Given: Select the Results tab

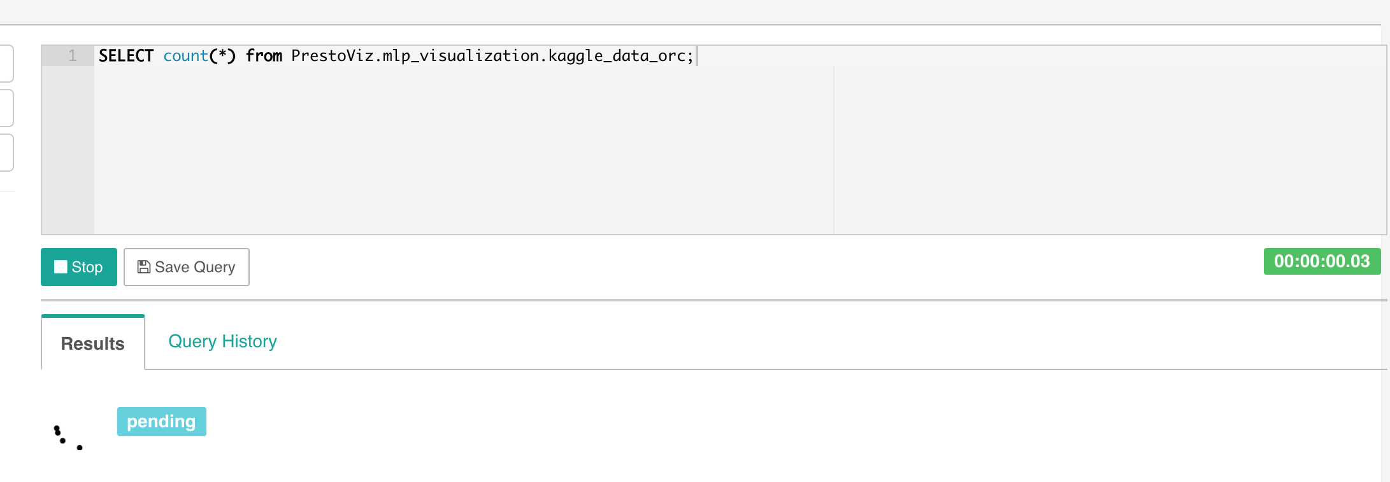Looking at the screenshot, I should click(92, 343).
